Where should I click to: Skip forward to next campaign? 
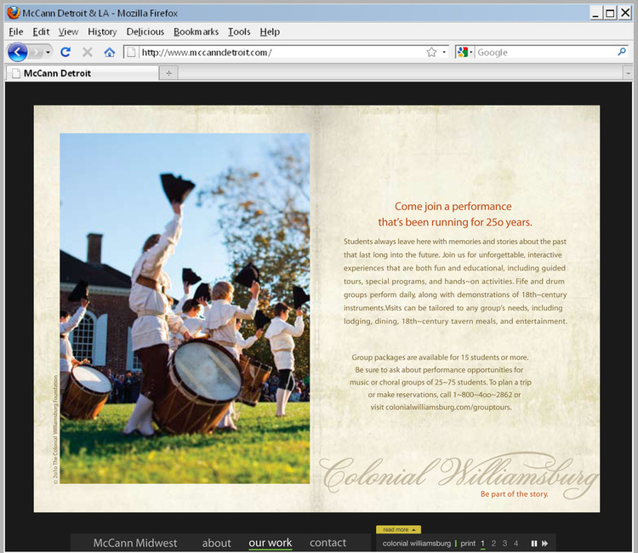(544, 544)
